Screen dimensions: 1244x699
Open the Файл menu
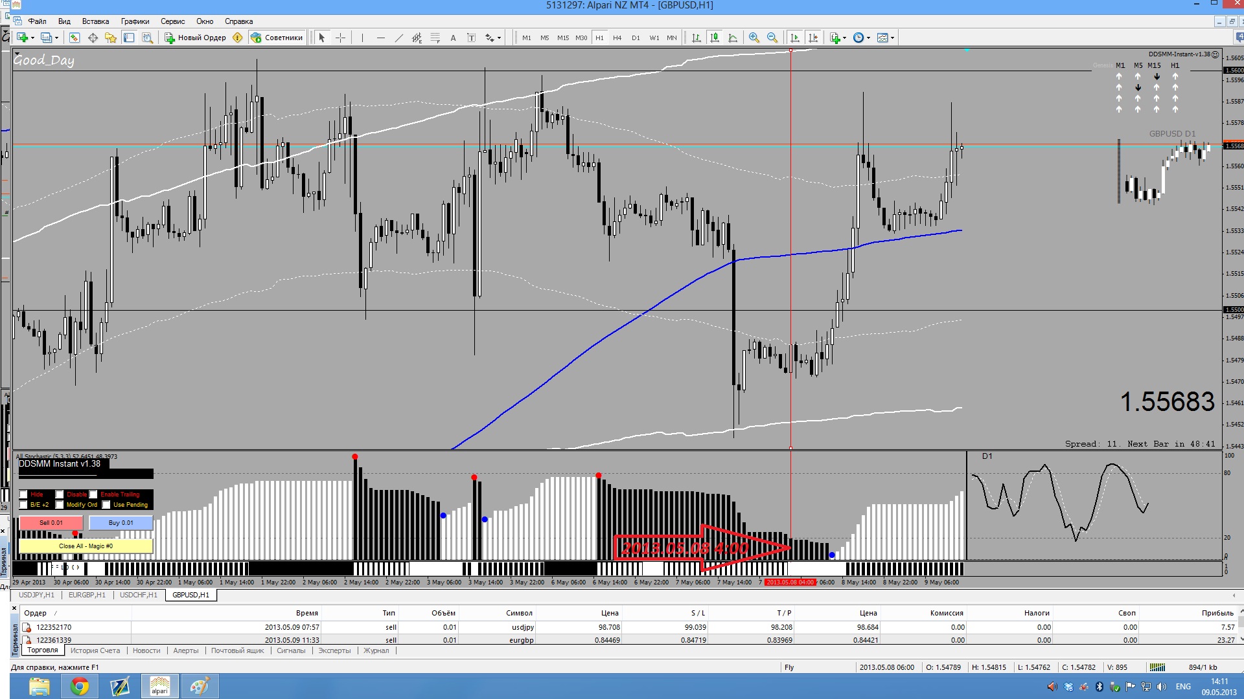(x=37, y=21)
